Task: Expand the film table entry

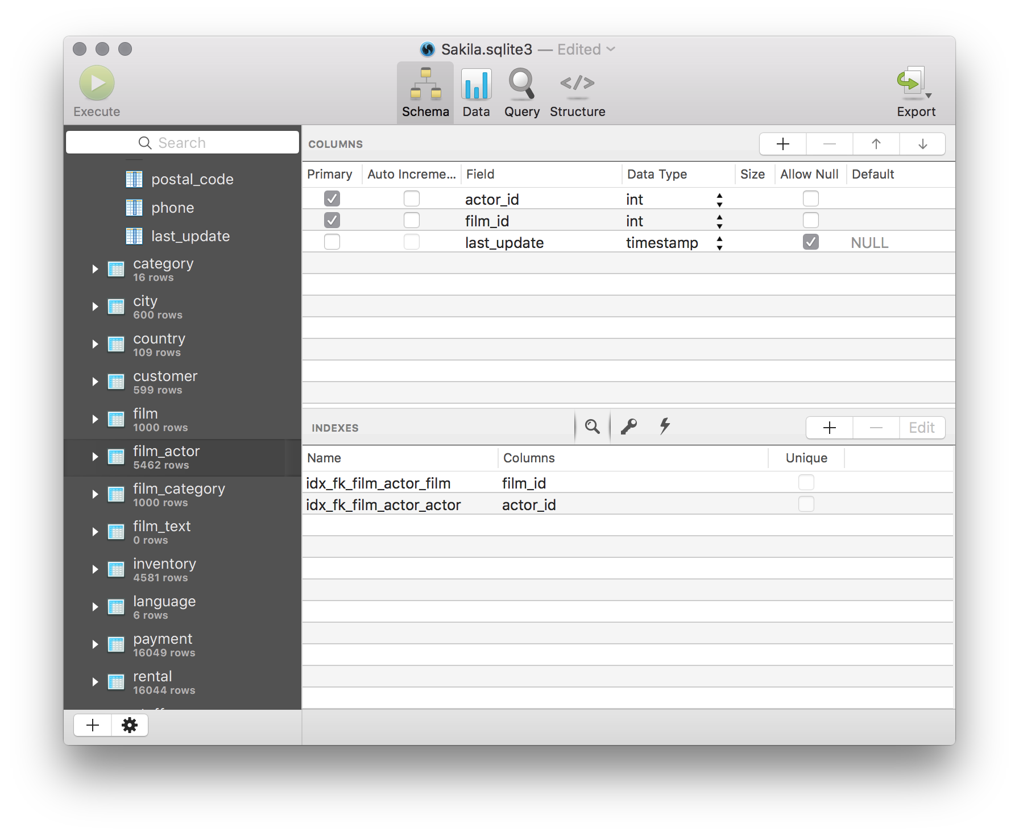Action: coord(94,419)
